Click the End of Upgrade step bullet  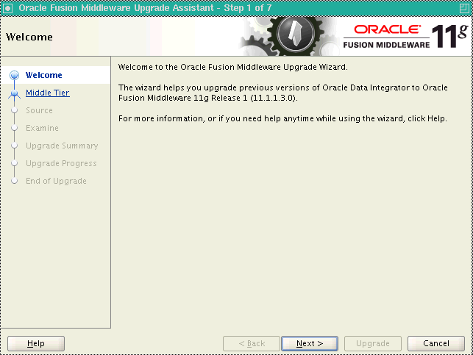click(14, 181)
